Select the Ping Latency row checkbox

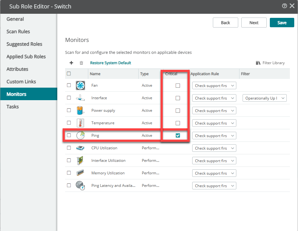pyautogui.click(x=69, y=185)
